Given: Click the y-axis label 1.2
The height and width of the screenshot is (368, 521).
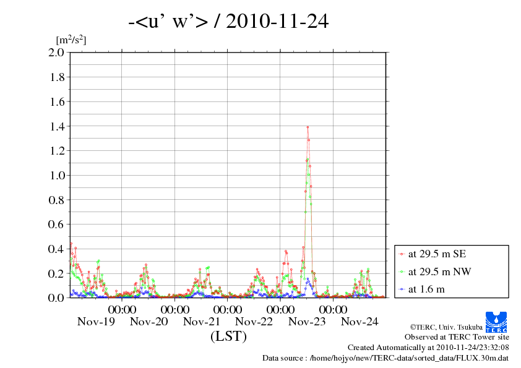Looking at the screenshot, I should [57, 151].
